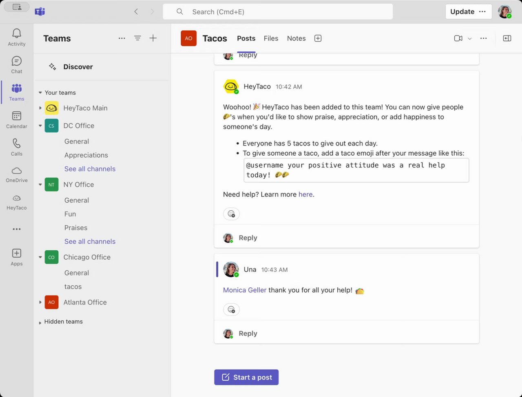This screenshot has width=522, height=397.
Task: Open the Calls section
Action: click(17, 147)
